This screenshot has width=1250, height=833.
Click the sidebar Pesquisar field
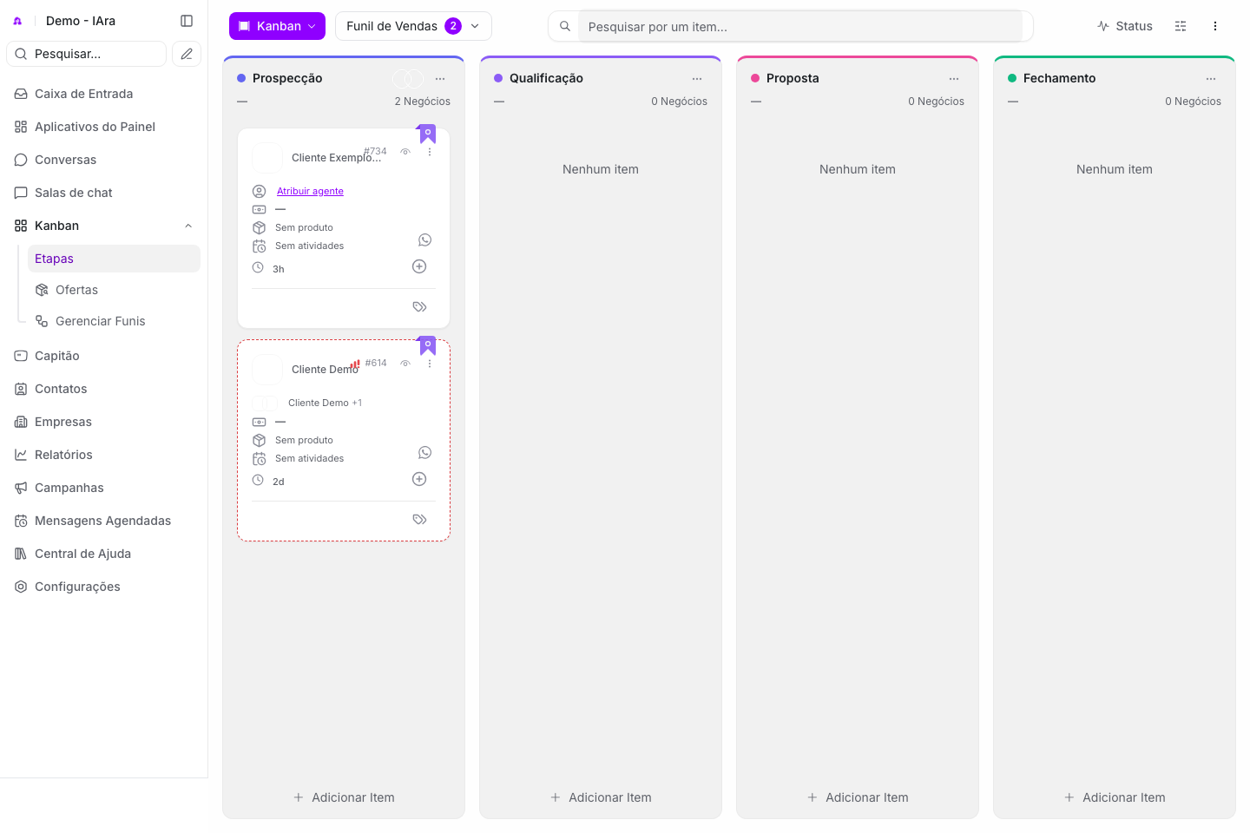click(x=86, y=54)
